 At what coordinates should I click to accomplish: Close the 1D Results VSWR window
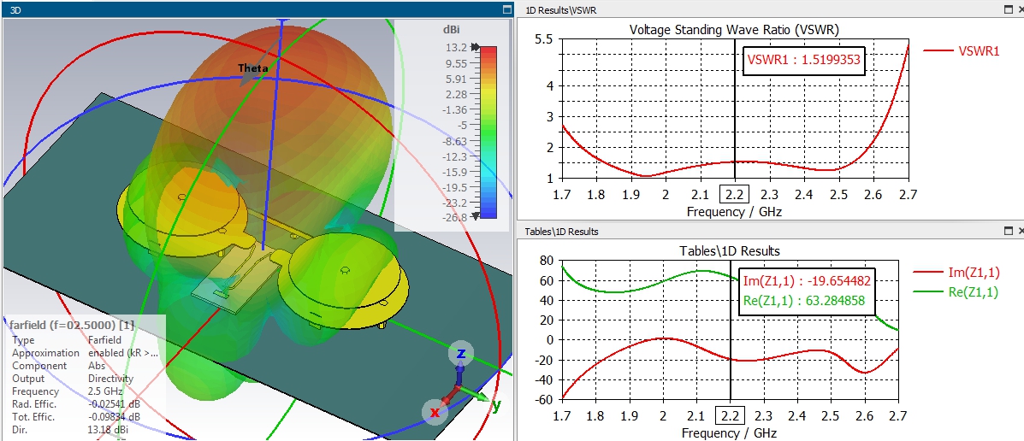pos(1020,9)
